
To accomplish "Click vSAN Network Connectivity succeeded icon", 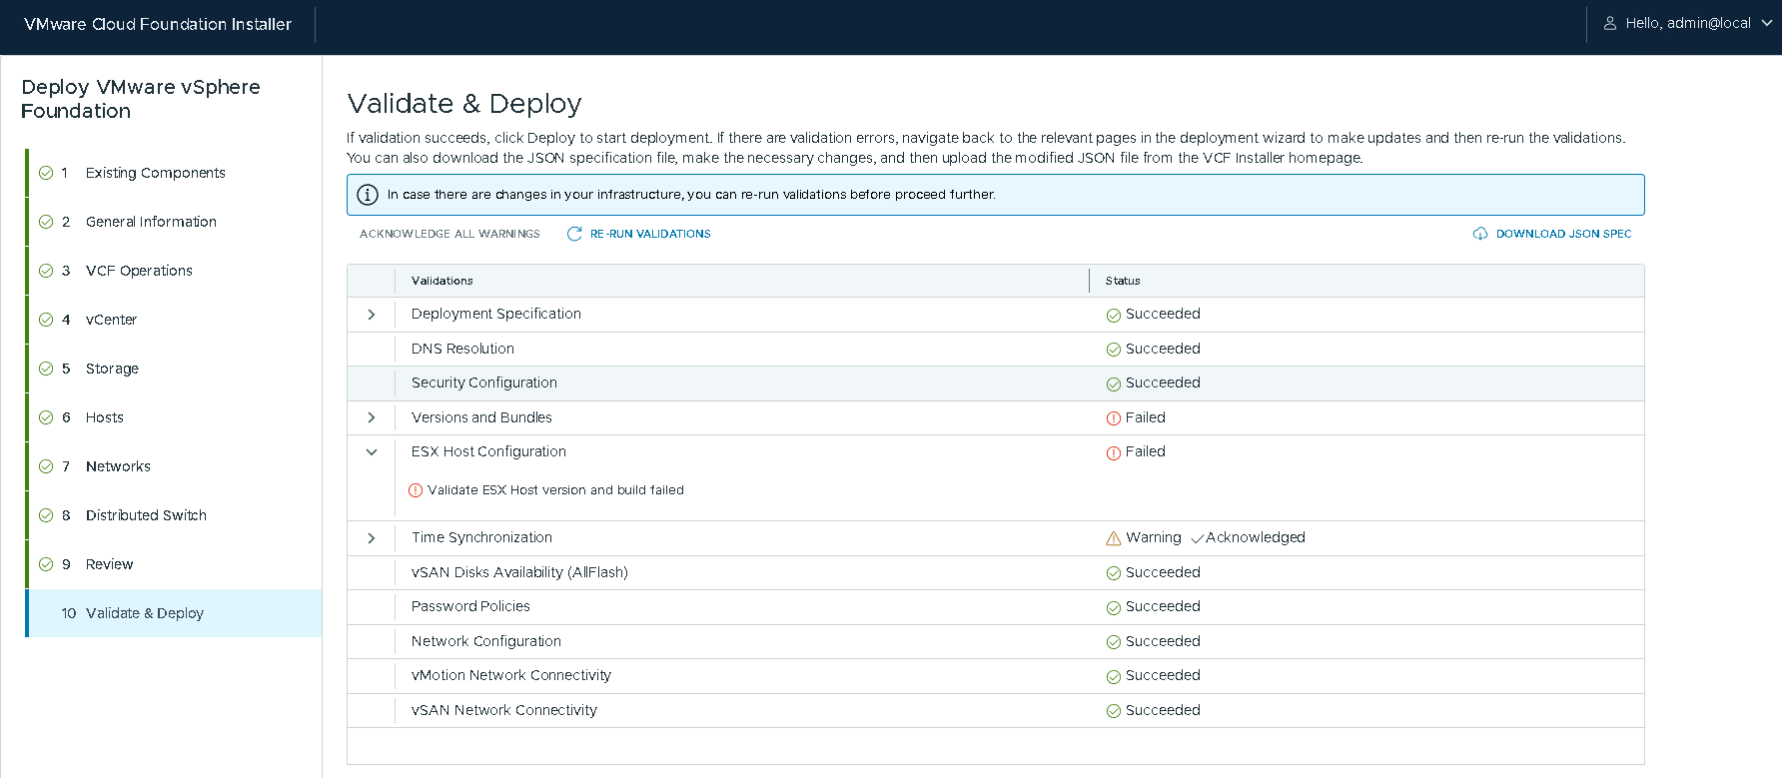I will click(x=1114, y=711).
